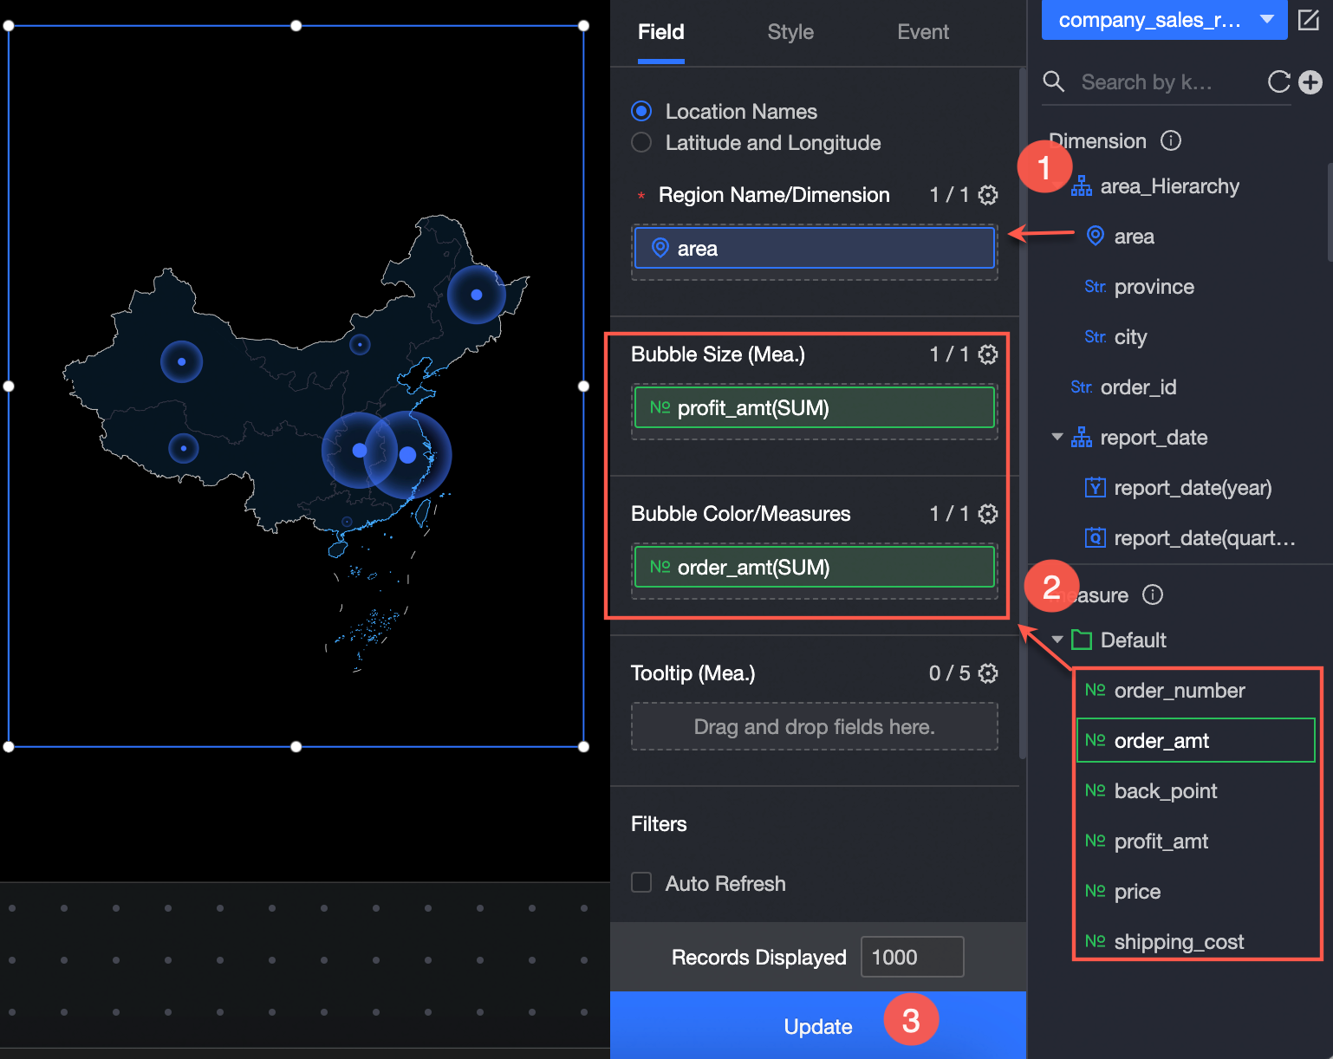This screenshot has height=1059, width=1333.
Task: Click the string icon of city
Action: [1096, 337]
